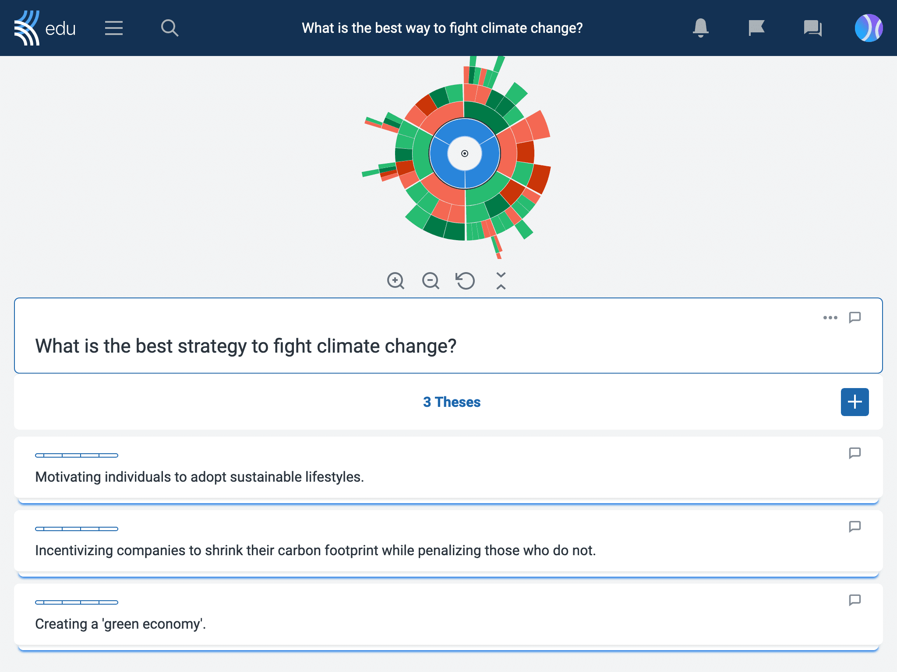This screenshot has width=897, height=672.
Task: Click impact bar of green economy thesis
Action: tap(77, 602)
